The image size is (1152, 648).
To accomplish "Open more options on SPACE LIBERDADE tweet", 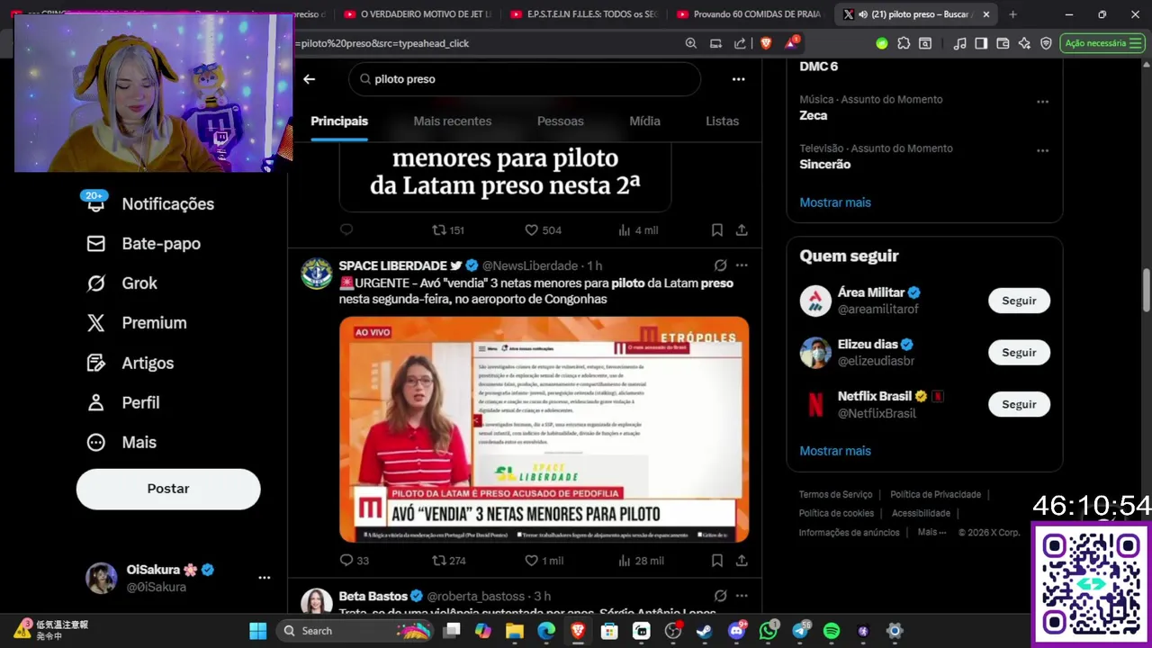I will pos(742,265).
